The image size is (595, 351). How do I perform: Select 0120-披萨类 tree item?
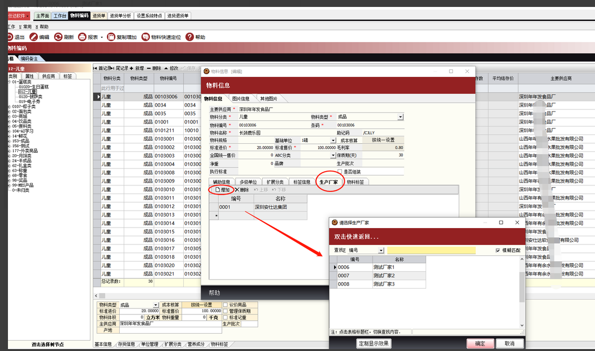click(x=30, y=97)
